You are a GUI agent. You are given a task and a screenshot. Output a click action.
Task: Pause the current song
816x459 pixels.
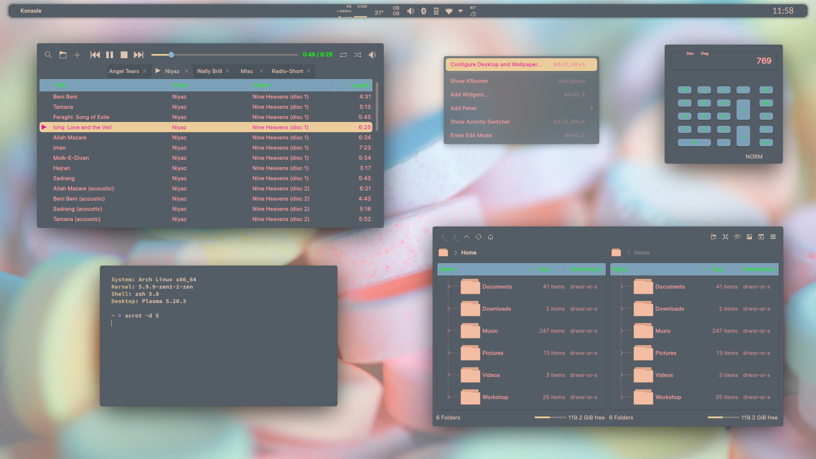coord(110,55)
